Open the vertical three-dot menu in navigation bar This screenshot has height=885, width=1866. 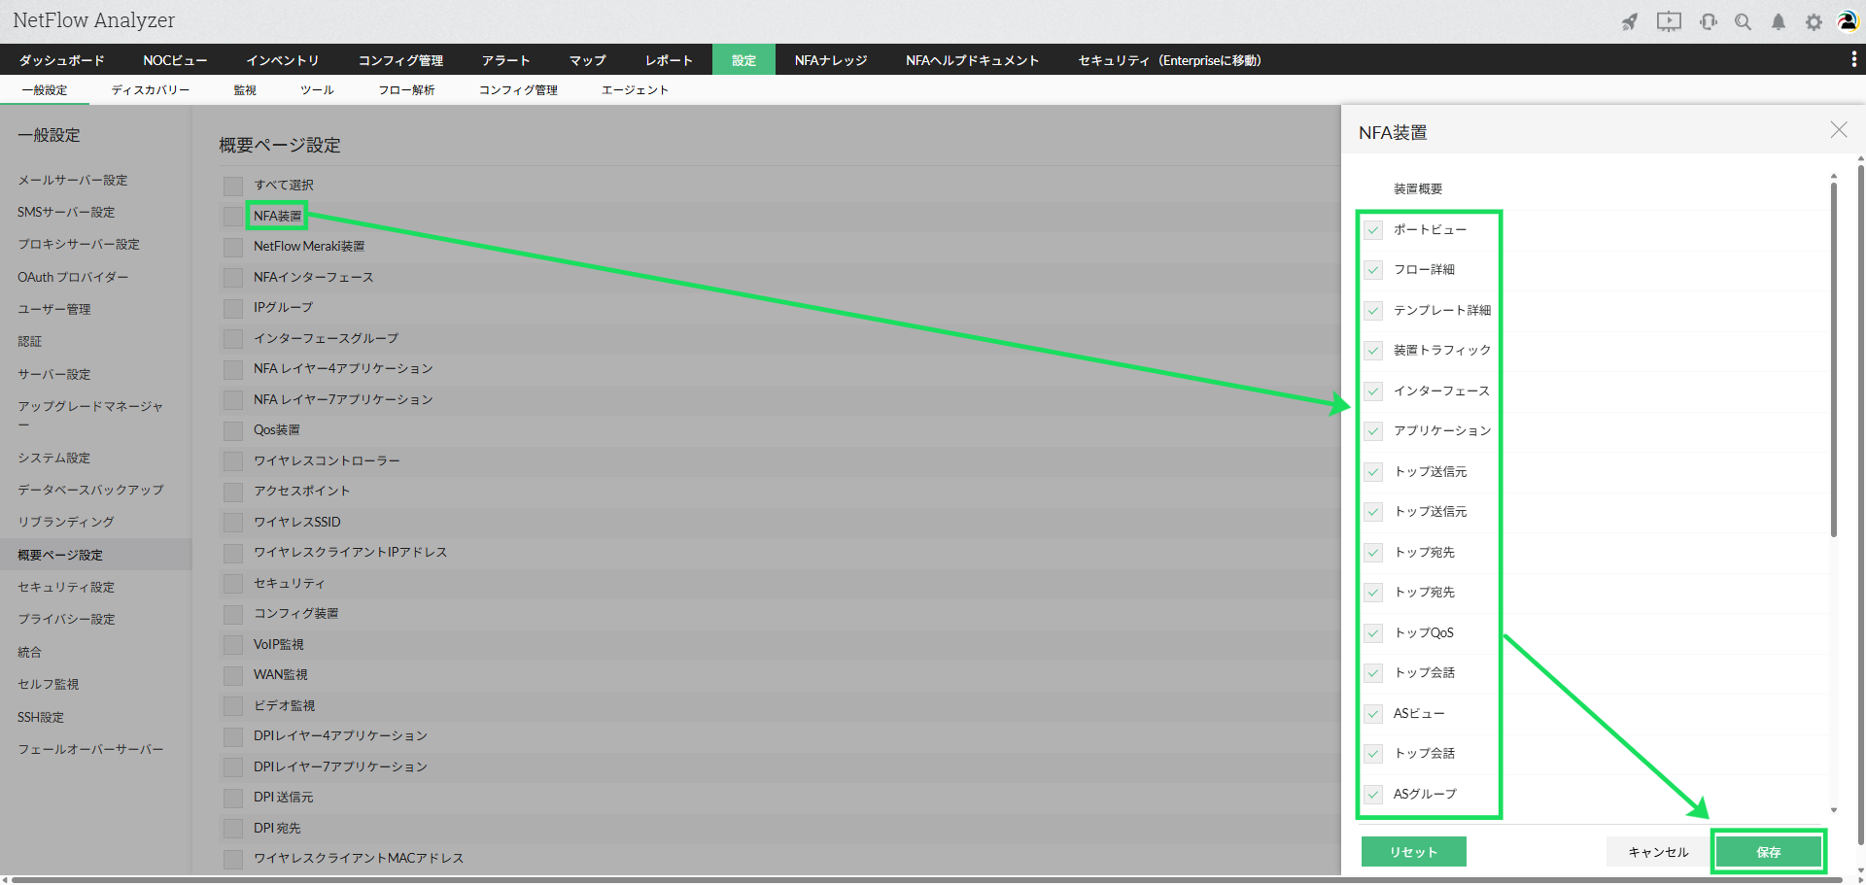coord(1853,60)
